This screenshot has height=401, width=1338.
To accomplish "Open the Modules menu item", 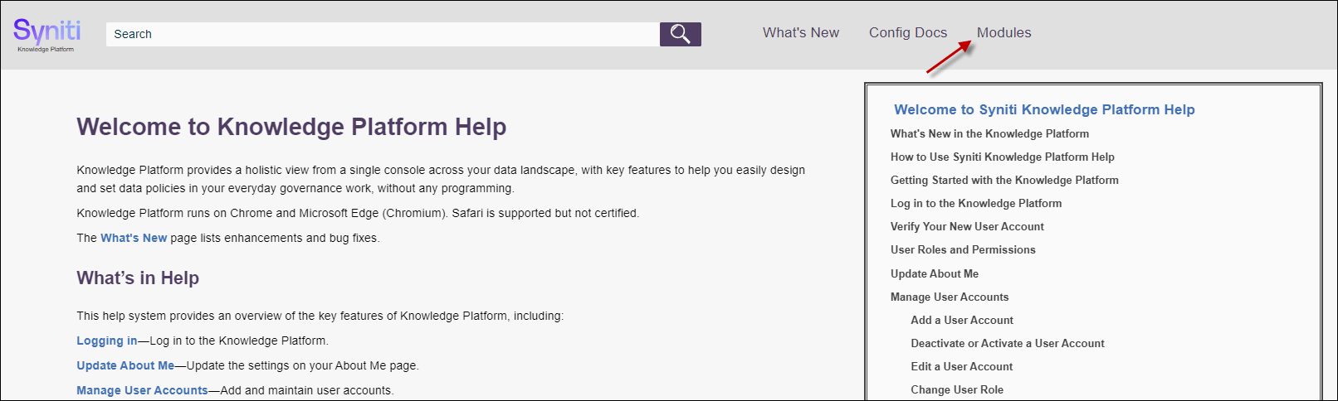I will (1003, 33).
